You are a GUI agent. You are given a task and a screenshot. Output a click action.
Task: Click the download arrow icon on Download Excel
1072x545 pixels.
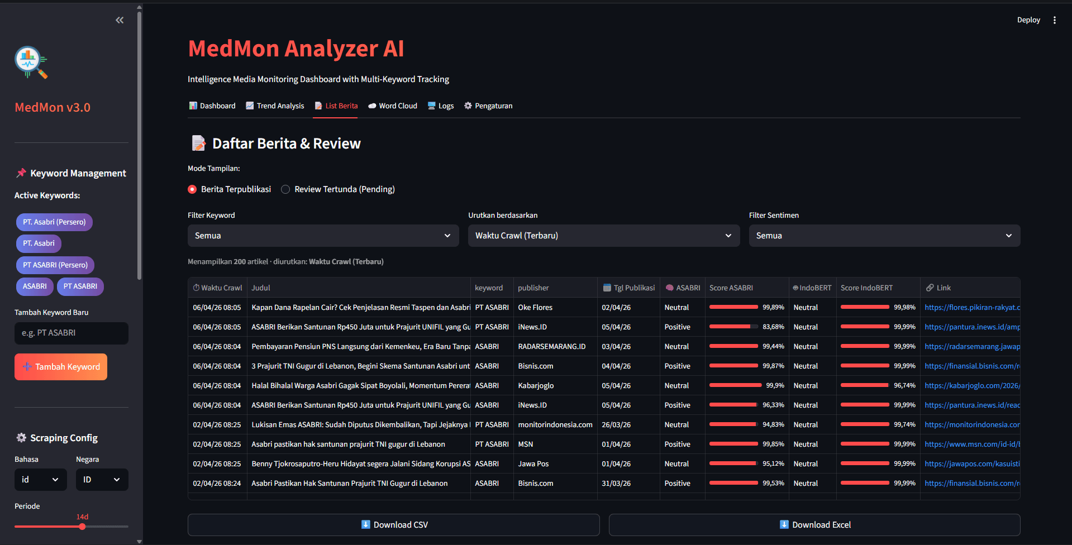pos(784,524)
